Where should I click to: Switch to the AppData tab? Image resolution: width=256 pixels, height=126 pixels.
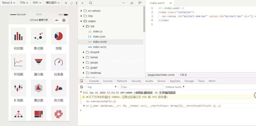175,81
